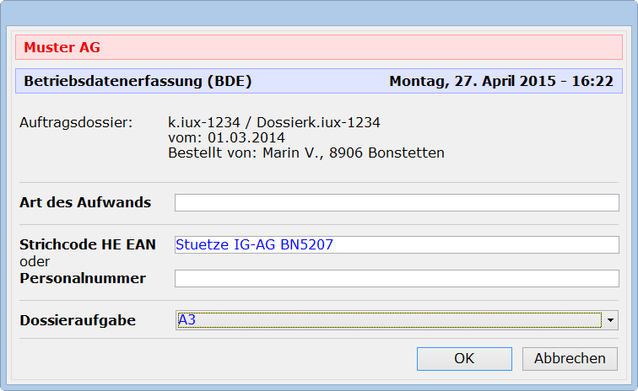Click the word oder between the labels
Screen dimensions: 638x391
[35, 262]
